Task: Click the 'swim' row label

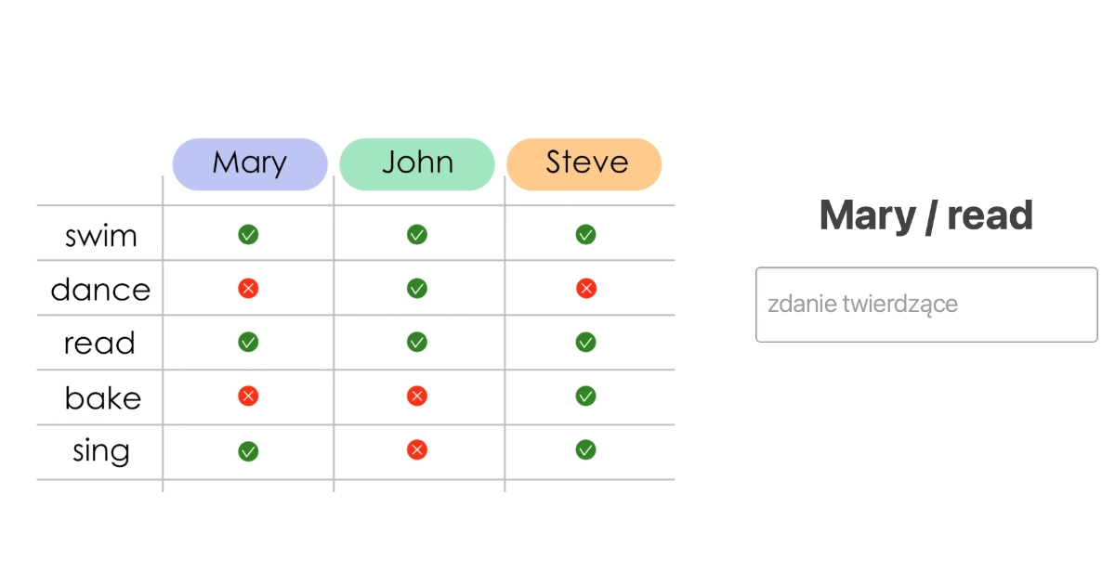Action: tap(100, 236)
